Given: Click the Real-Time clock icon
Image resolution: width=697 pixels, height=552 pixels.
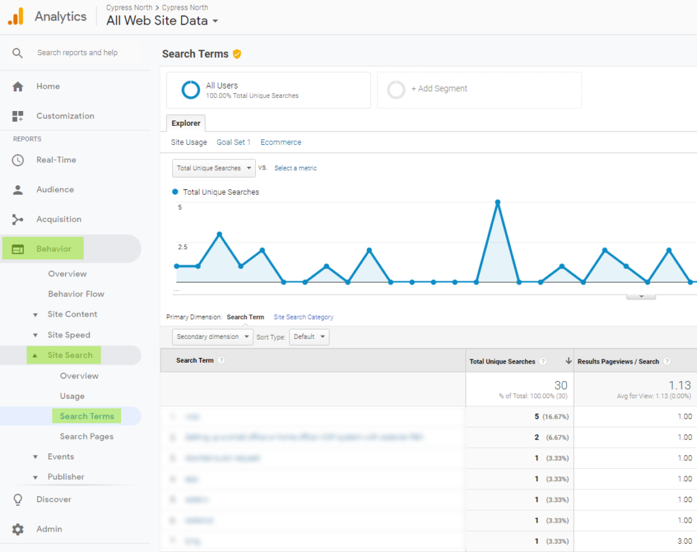Looking at the screenshot, I should coord(18,160).
